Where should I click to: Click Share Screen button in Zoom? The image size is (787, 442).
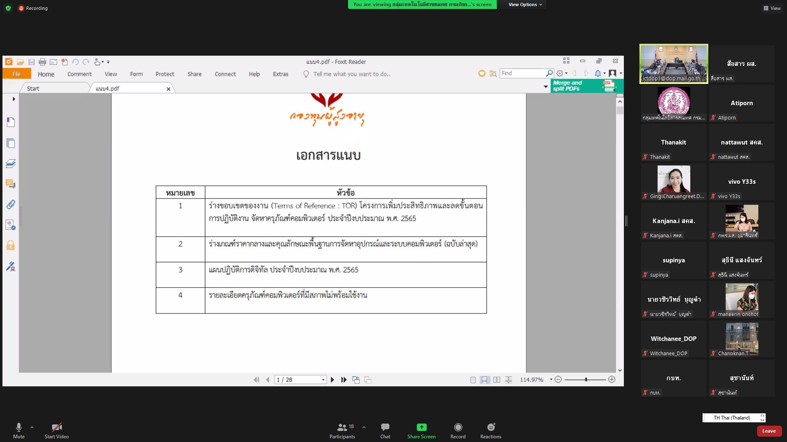pos(421,431)
